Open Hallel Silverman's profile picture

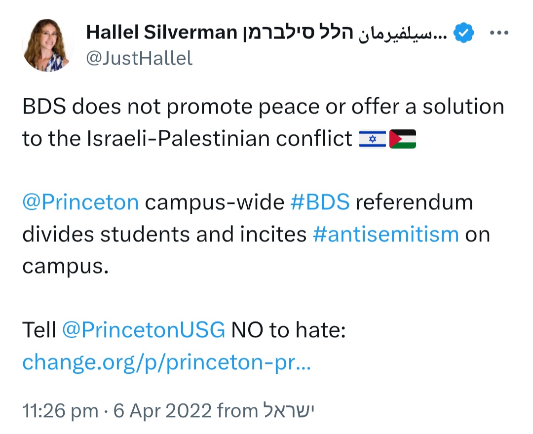coord(48,45)
